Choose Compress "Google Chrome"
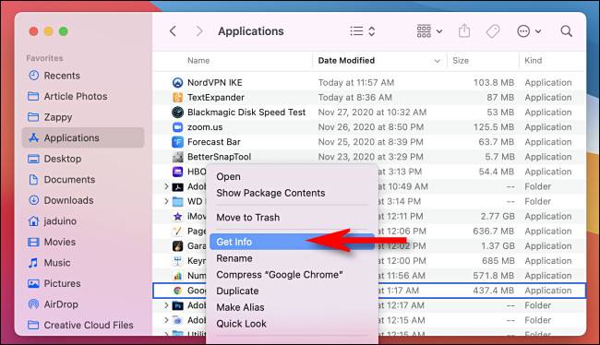Viewport: 600px width, 345px height. [x=292, y=275]
